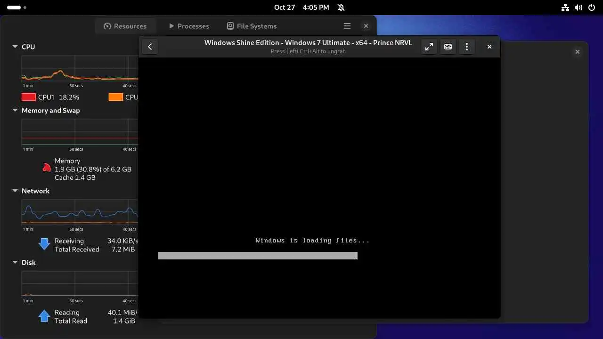603x339 pixels.
Task: Open keyboard shortcuts menu in VM header
Action: point(448,47)
